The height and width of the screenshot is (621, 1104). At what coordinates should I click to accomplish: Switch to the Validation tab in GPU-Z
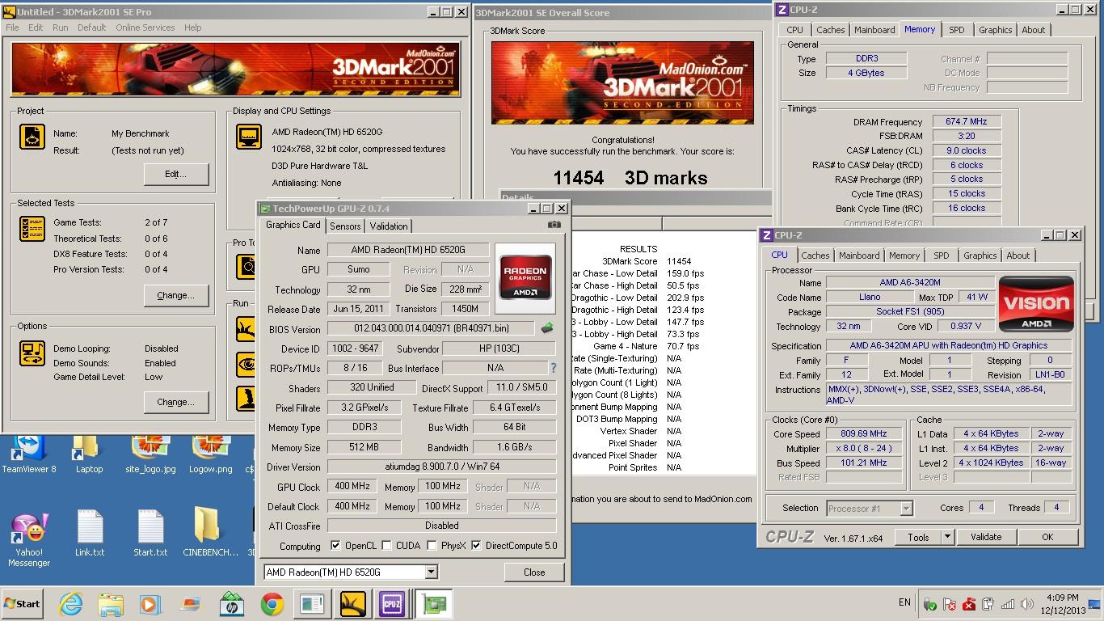pos(389,226)
